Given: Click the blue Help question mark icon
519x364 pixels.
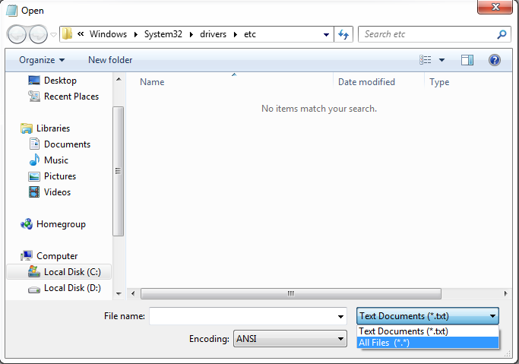Looking at the screenshot, I should point(494,60).
